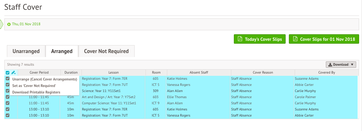Sort by the Covered By column header
The height and width of the screenshot is (131, 362).
coord(327,73)
